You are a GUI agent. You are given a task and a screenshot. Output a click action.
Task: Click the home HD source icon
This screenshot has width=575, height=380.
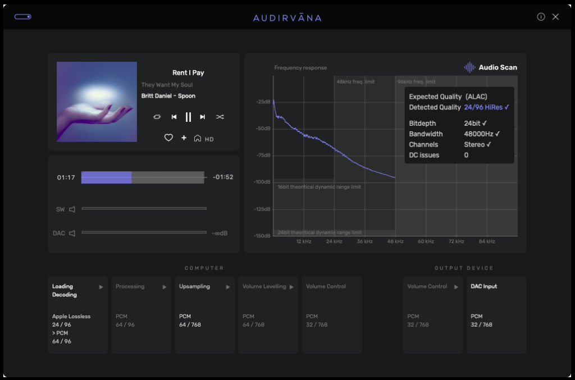click(x=198, y=138)
